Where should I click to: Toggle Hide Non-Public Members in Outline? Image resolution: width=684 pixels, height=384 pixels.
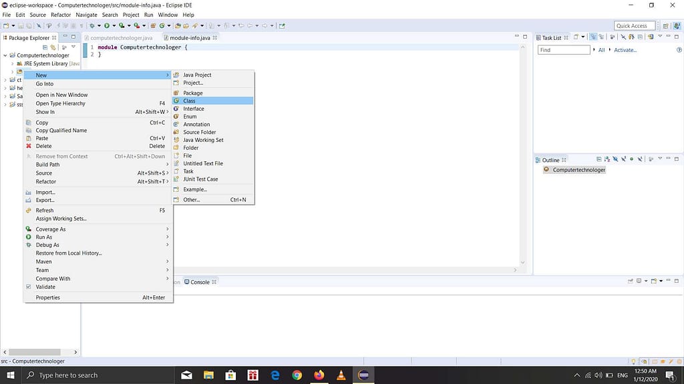coord(632,159)
